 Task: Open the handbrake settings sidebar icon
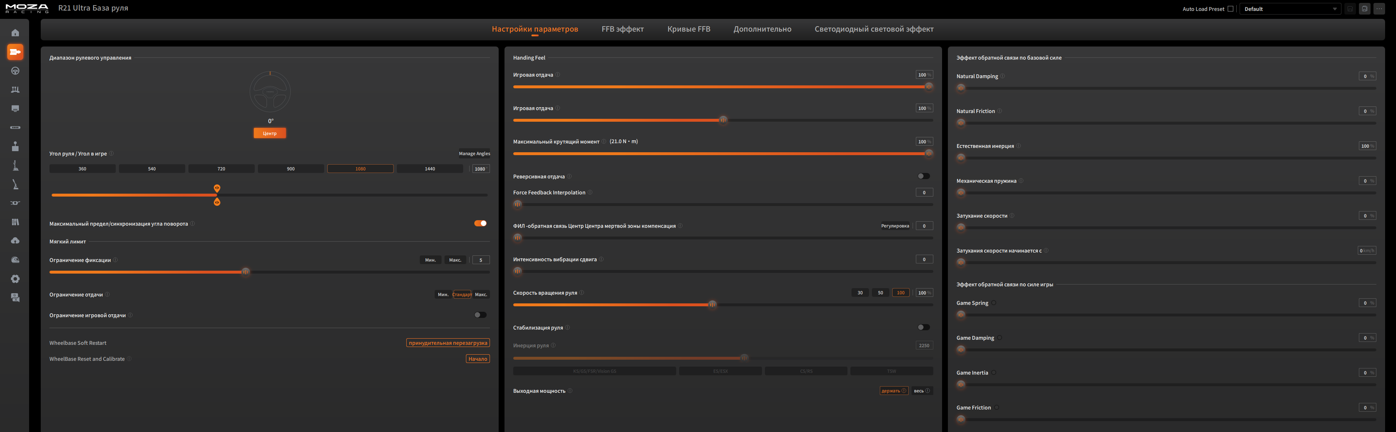point(15,185)
